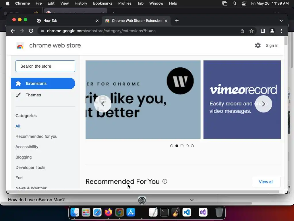Expand the tab search chevron
The image size is (294, 221).
[x=281, y=21]
